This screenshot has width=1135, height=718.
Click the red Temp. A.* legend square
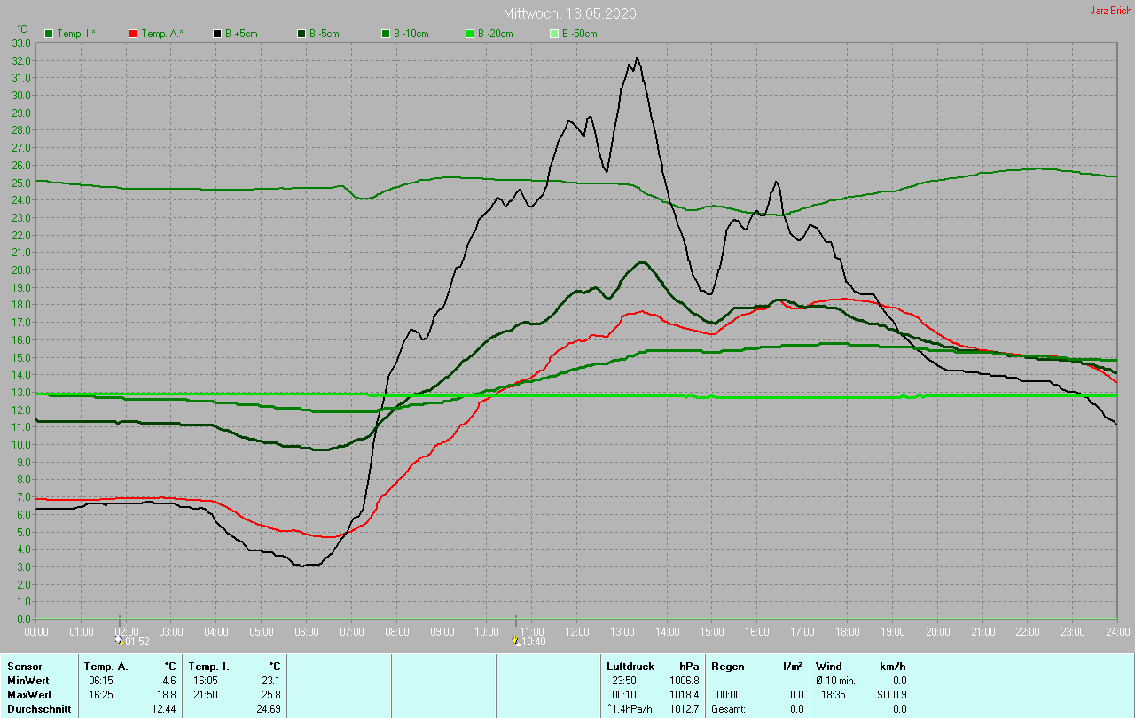(133, 33)
